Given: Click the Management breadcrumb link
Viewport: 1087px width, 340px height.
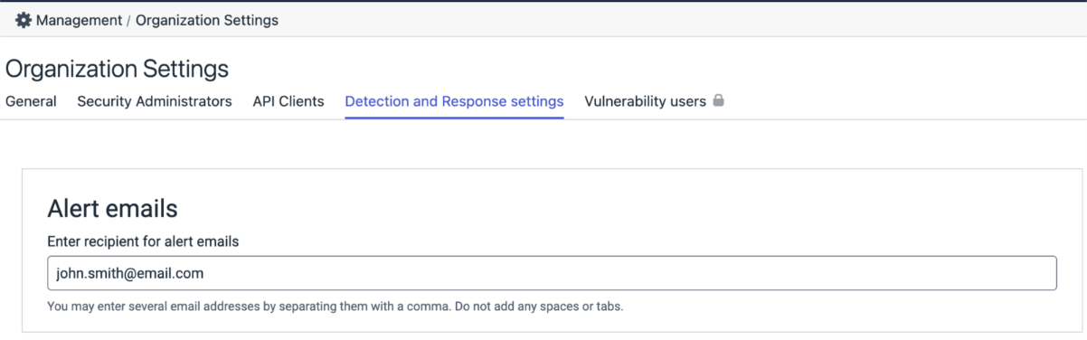Looking at the screenshot, I should point(79,19).
